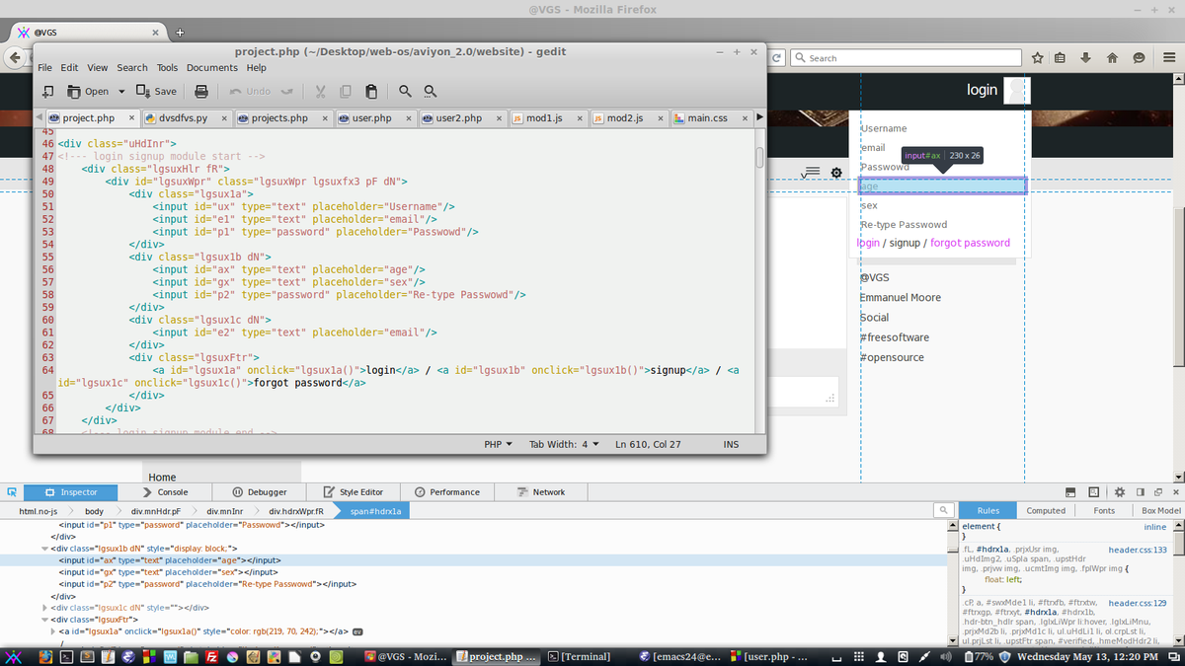
Task: Click the user avatar thumbnail
Action: point(1016,91)
